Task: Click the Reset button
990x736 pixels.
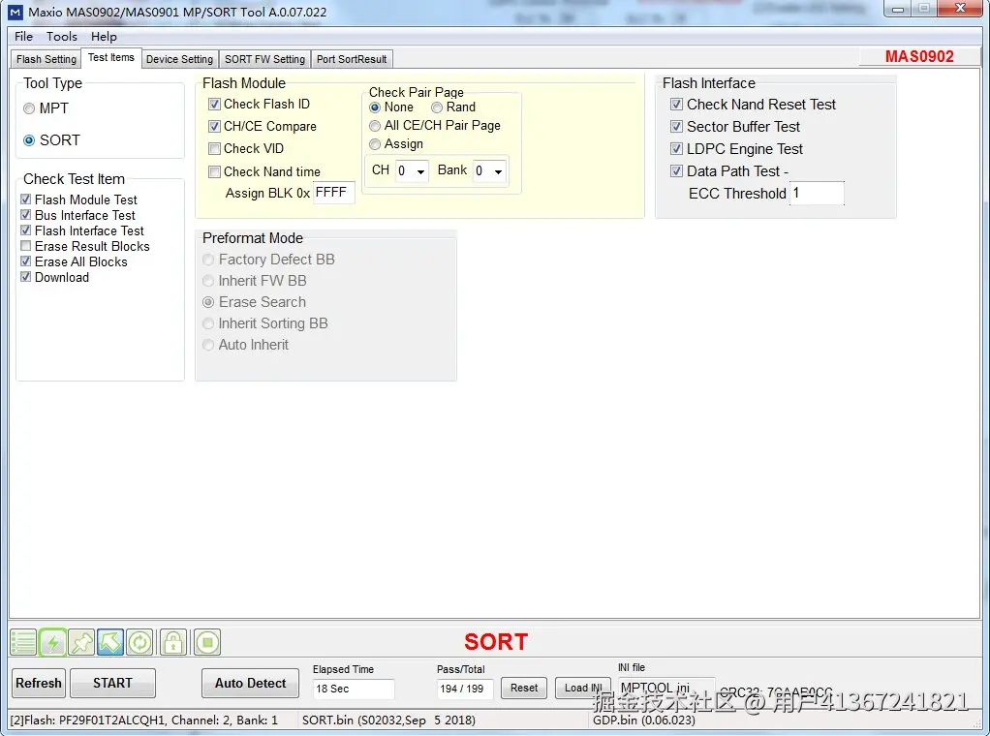Action: (524, 688)
